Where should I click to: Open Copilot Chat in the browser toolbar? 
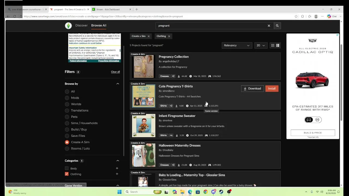(x=332, y=16)
